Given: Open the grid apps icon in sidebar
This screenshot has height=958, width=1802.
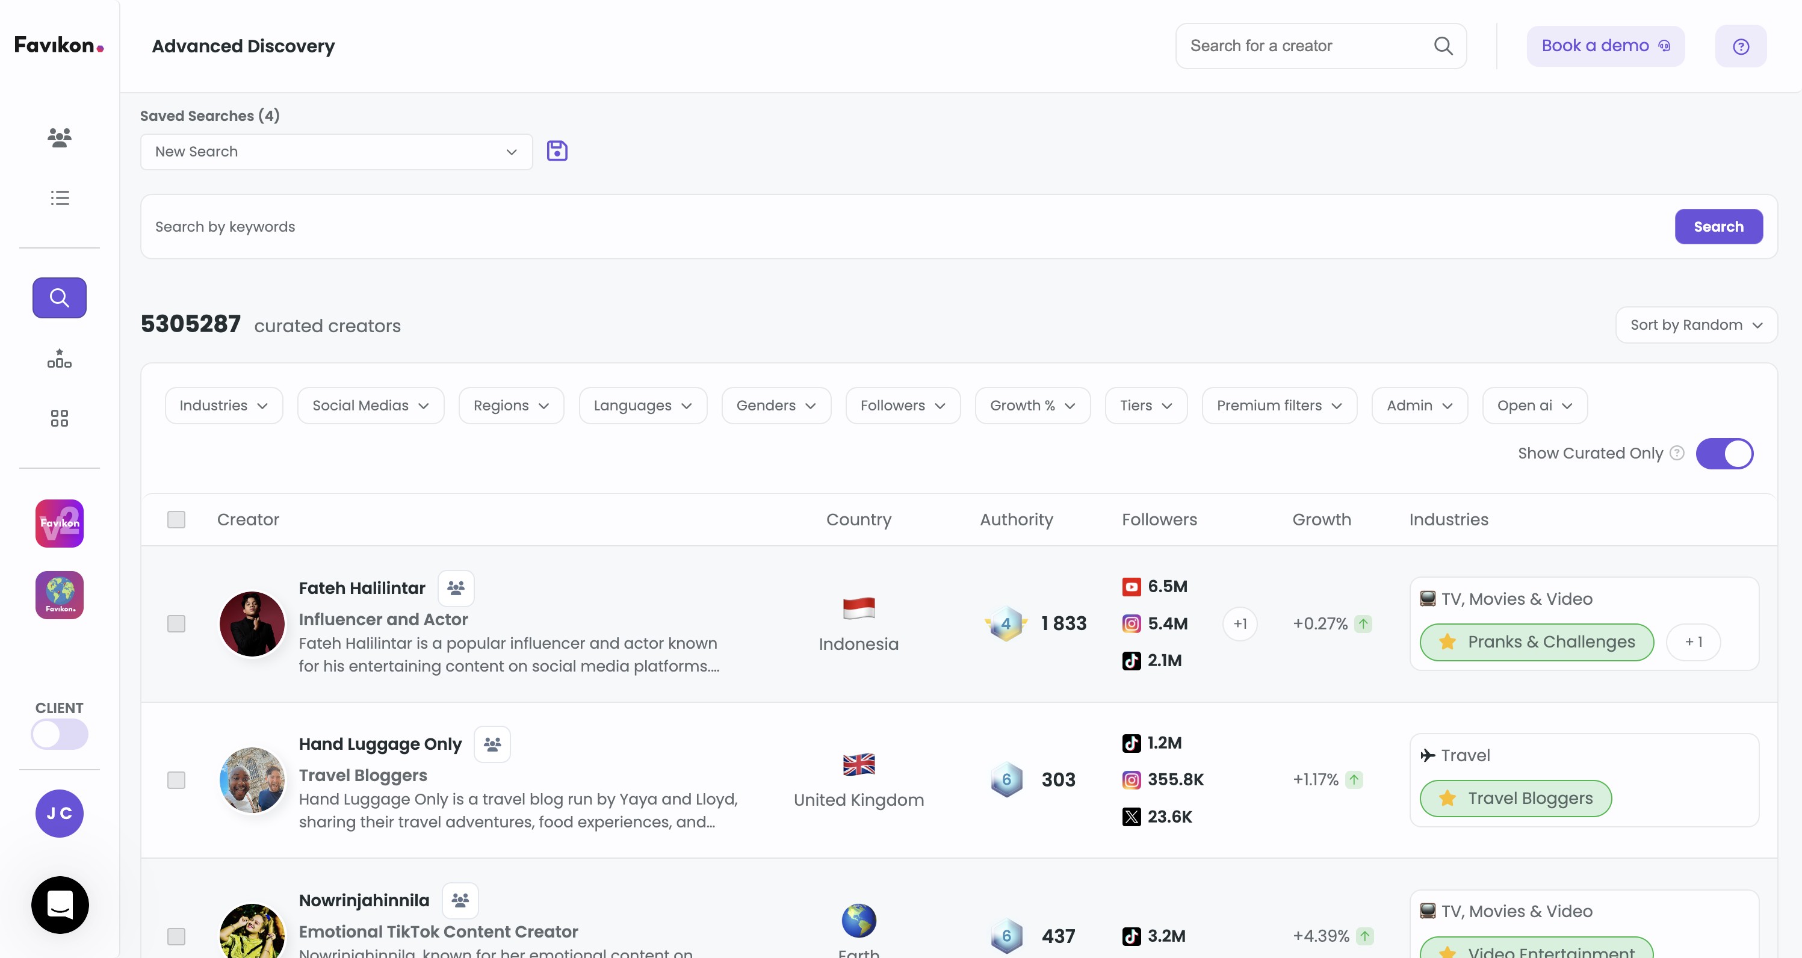Looking at the screenshot, I should 60,418.
